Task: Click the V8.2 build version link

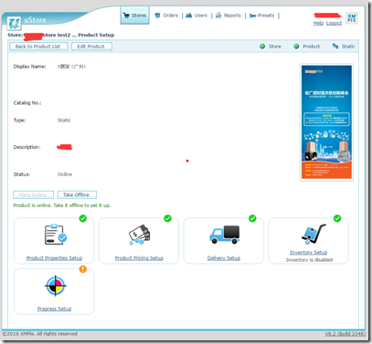Action: [x=345, y=334]
